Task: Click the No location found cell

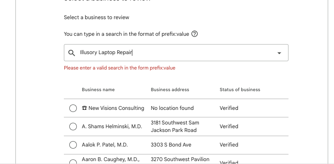Action: click(x=172, y=108)
